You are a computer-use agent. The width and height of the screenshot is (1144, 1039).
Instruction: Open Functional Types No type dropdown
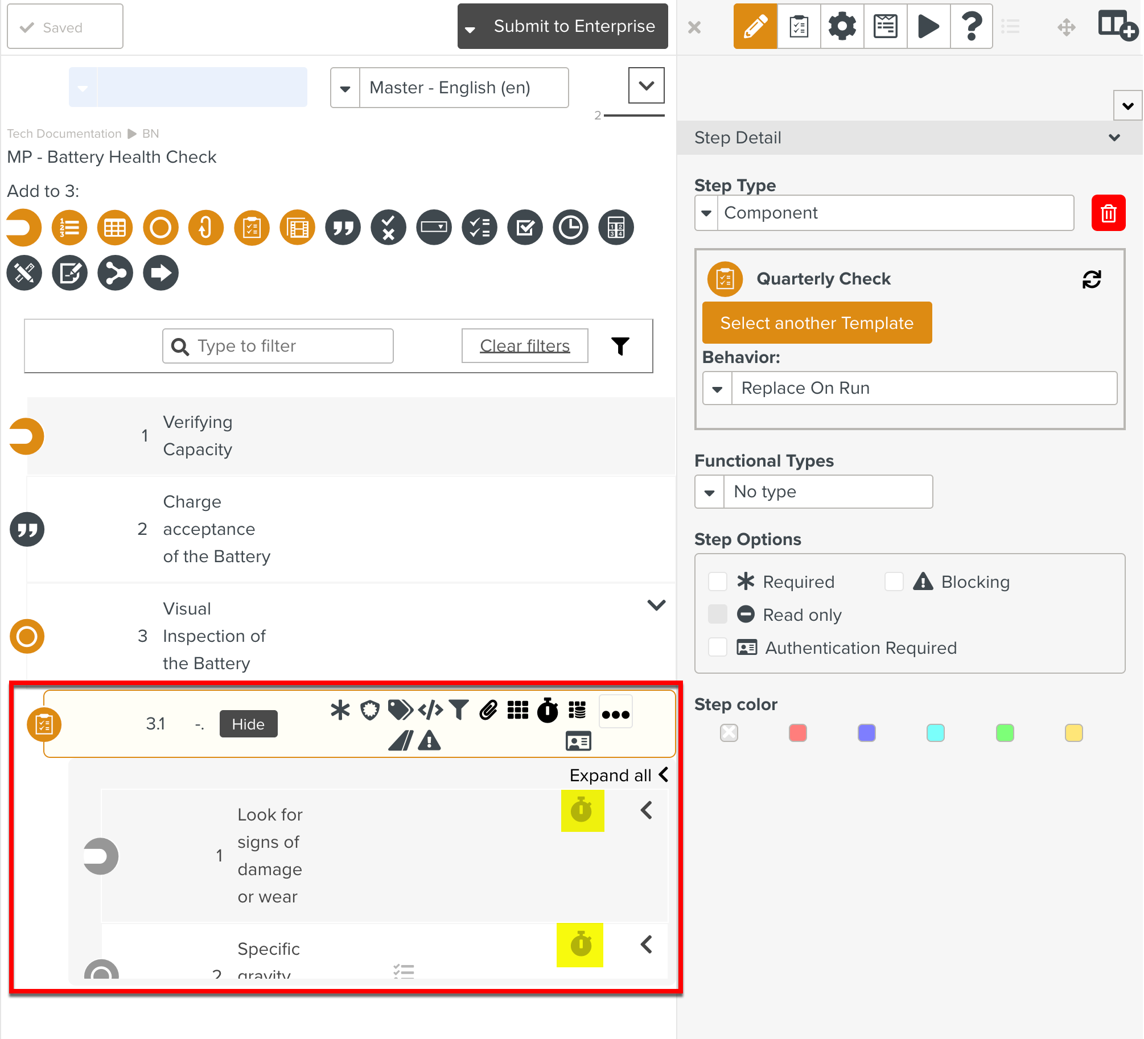[813, 492]
